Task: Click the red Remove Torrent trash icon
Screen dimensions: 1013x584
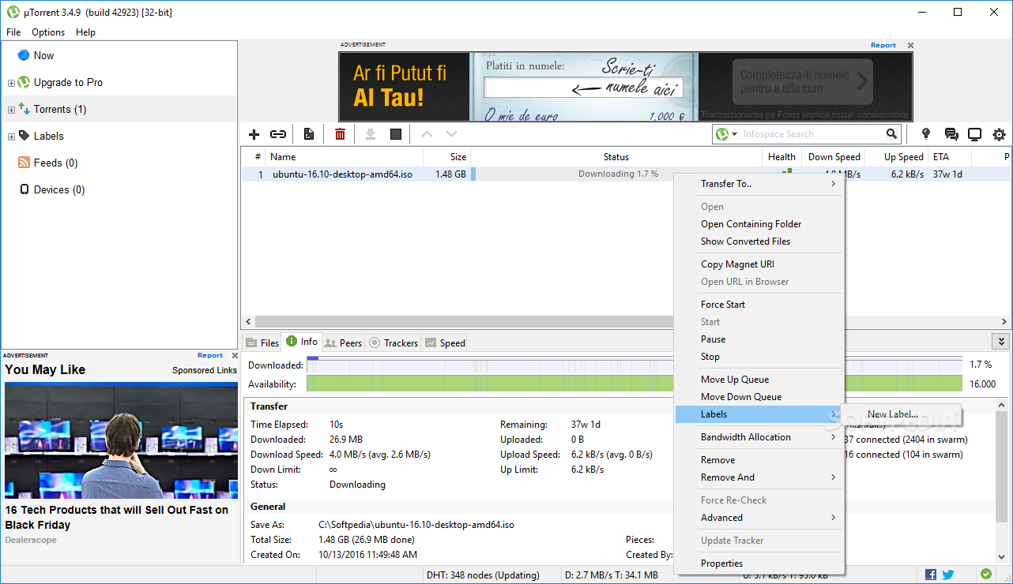Action: (x=340, y=134)
